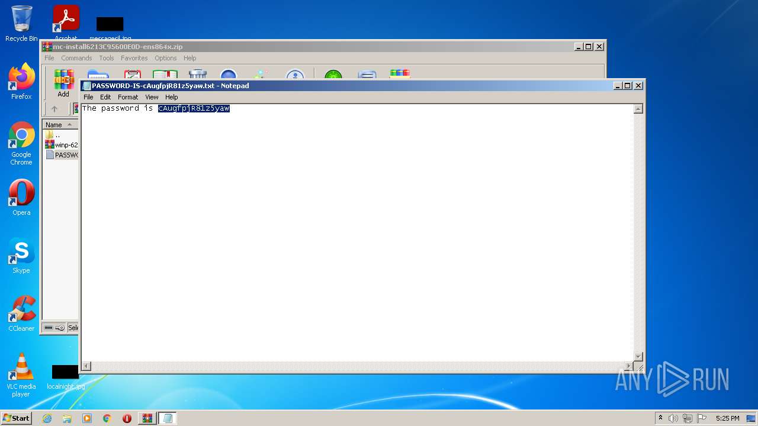
Task: Click Internet Explorer icon in taskbar
Action: pos(47,418)
